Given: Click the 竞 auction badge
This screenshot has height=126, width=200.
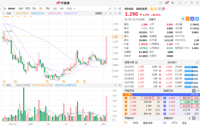Looking at the screenshot, I should tap(163, 9).
